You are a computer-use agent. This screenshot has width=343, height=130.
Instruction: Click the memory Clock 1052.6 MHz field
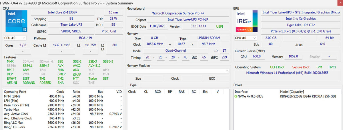pos(154,44)
